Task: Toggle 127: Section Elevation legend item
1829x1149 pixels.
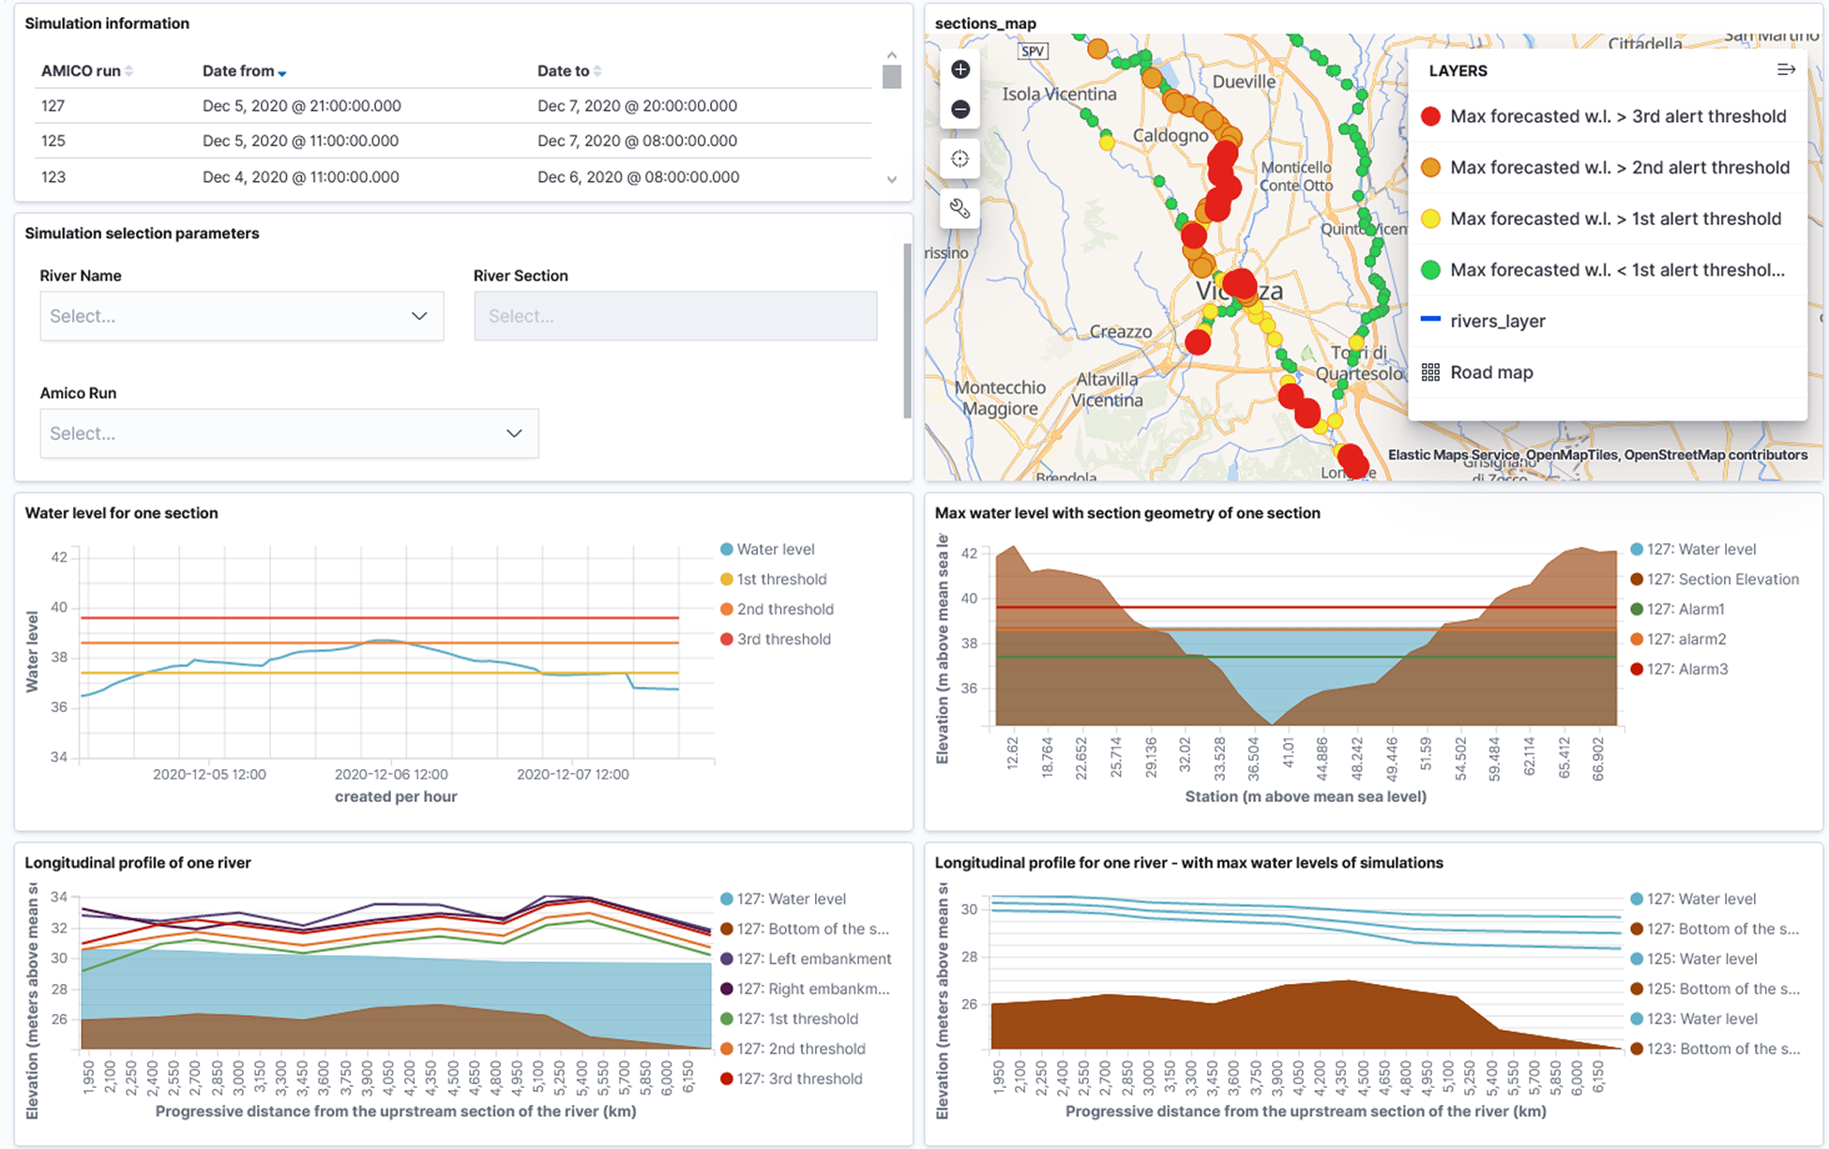Action: [x=1715, y=580]
